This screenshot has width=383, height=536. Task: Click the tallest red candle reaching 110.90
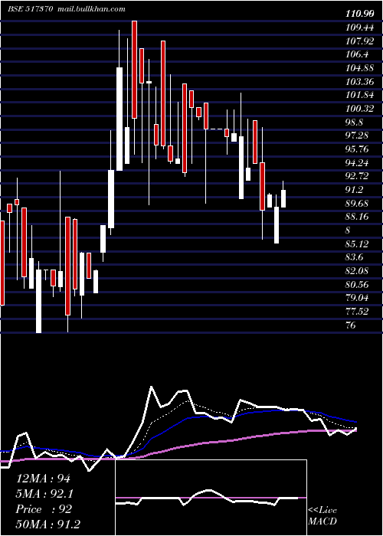[134, 70]
